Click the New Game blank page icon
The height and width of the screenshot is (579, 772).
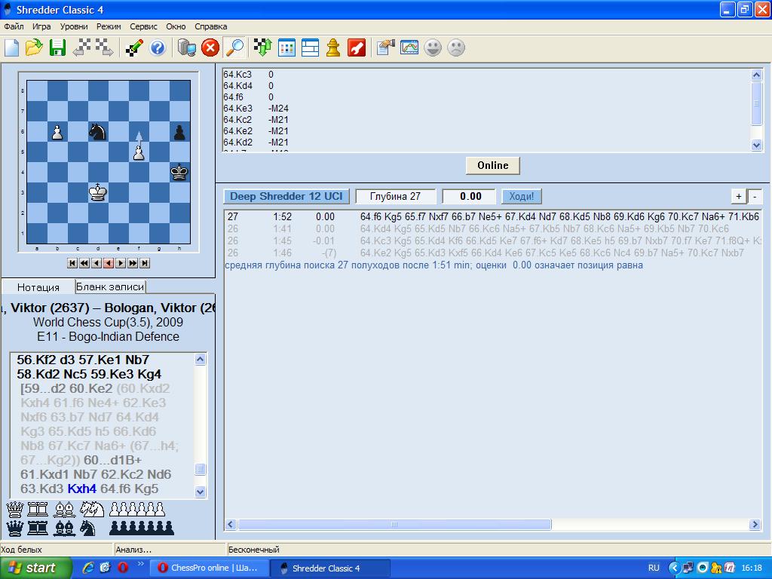coord(11,48)
